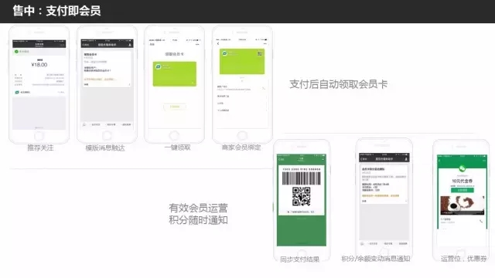The height and width of the screenshot is (278, 495).
Task: Click the green button under 10元代金券
Action: (x=463, y=190)
